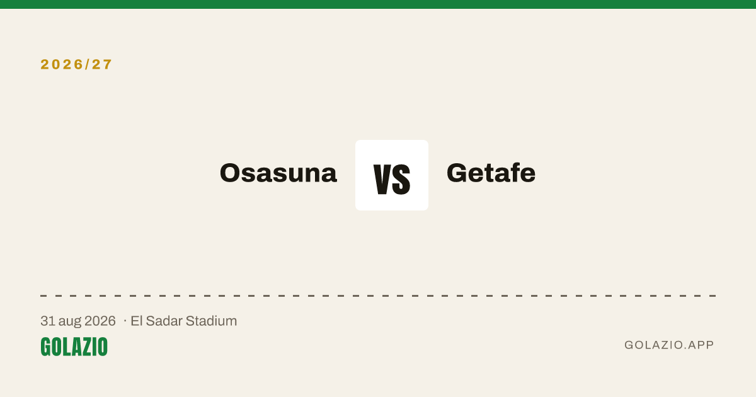
Task: Click the letter S in the VS badge
Action: click(x=401, y=180)
